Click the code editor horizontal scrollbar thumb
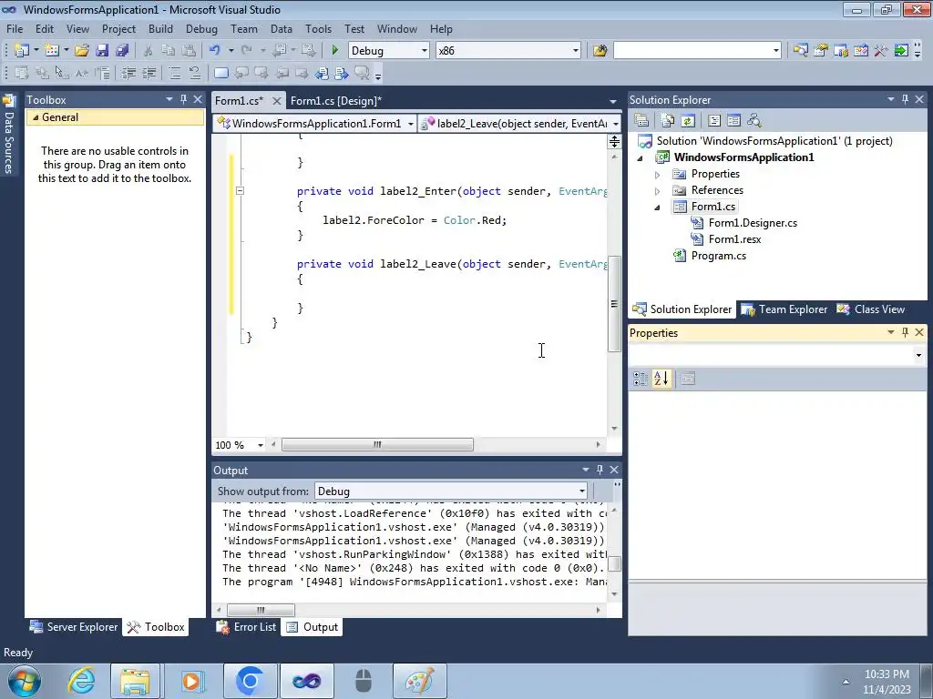The width and height of the screenshot is (933, 699). tap(377, 444)
